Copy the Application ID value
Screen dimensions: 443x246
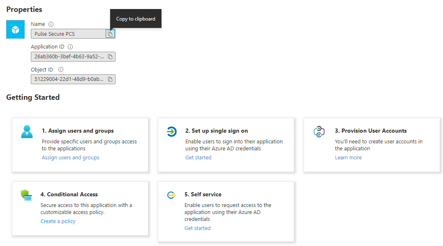(110, 57)
